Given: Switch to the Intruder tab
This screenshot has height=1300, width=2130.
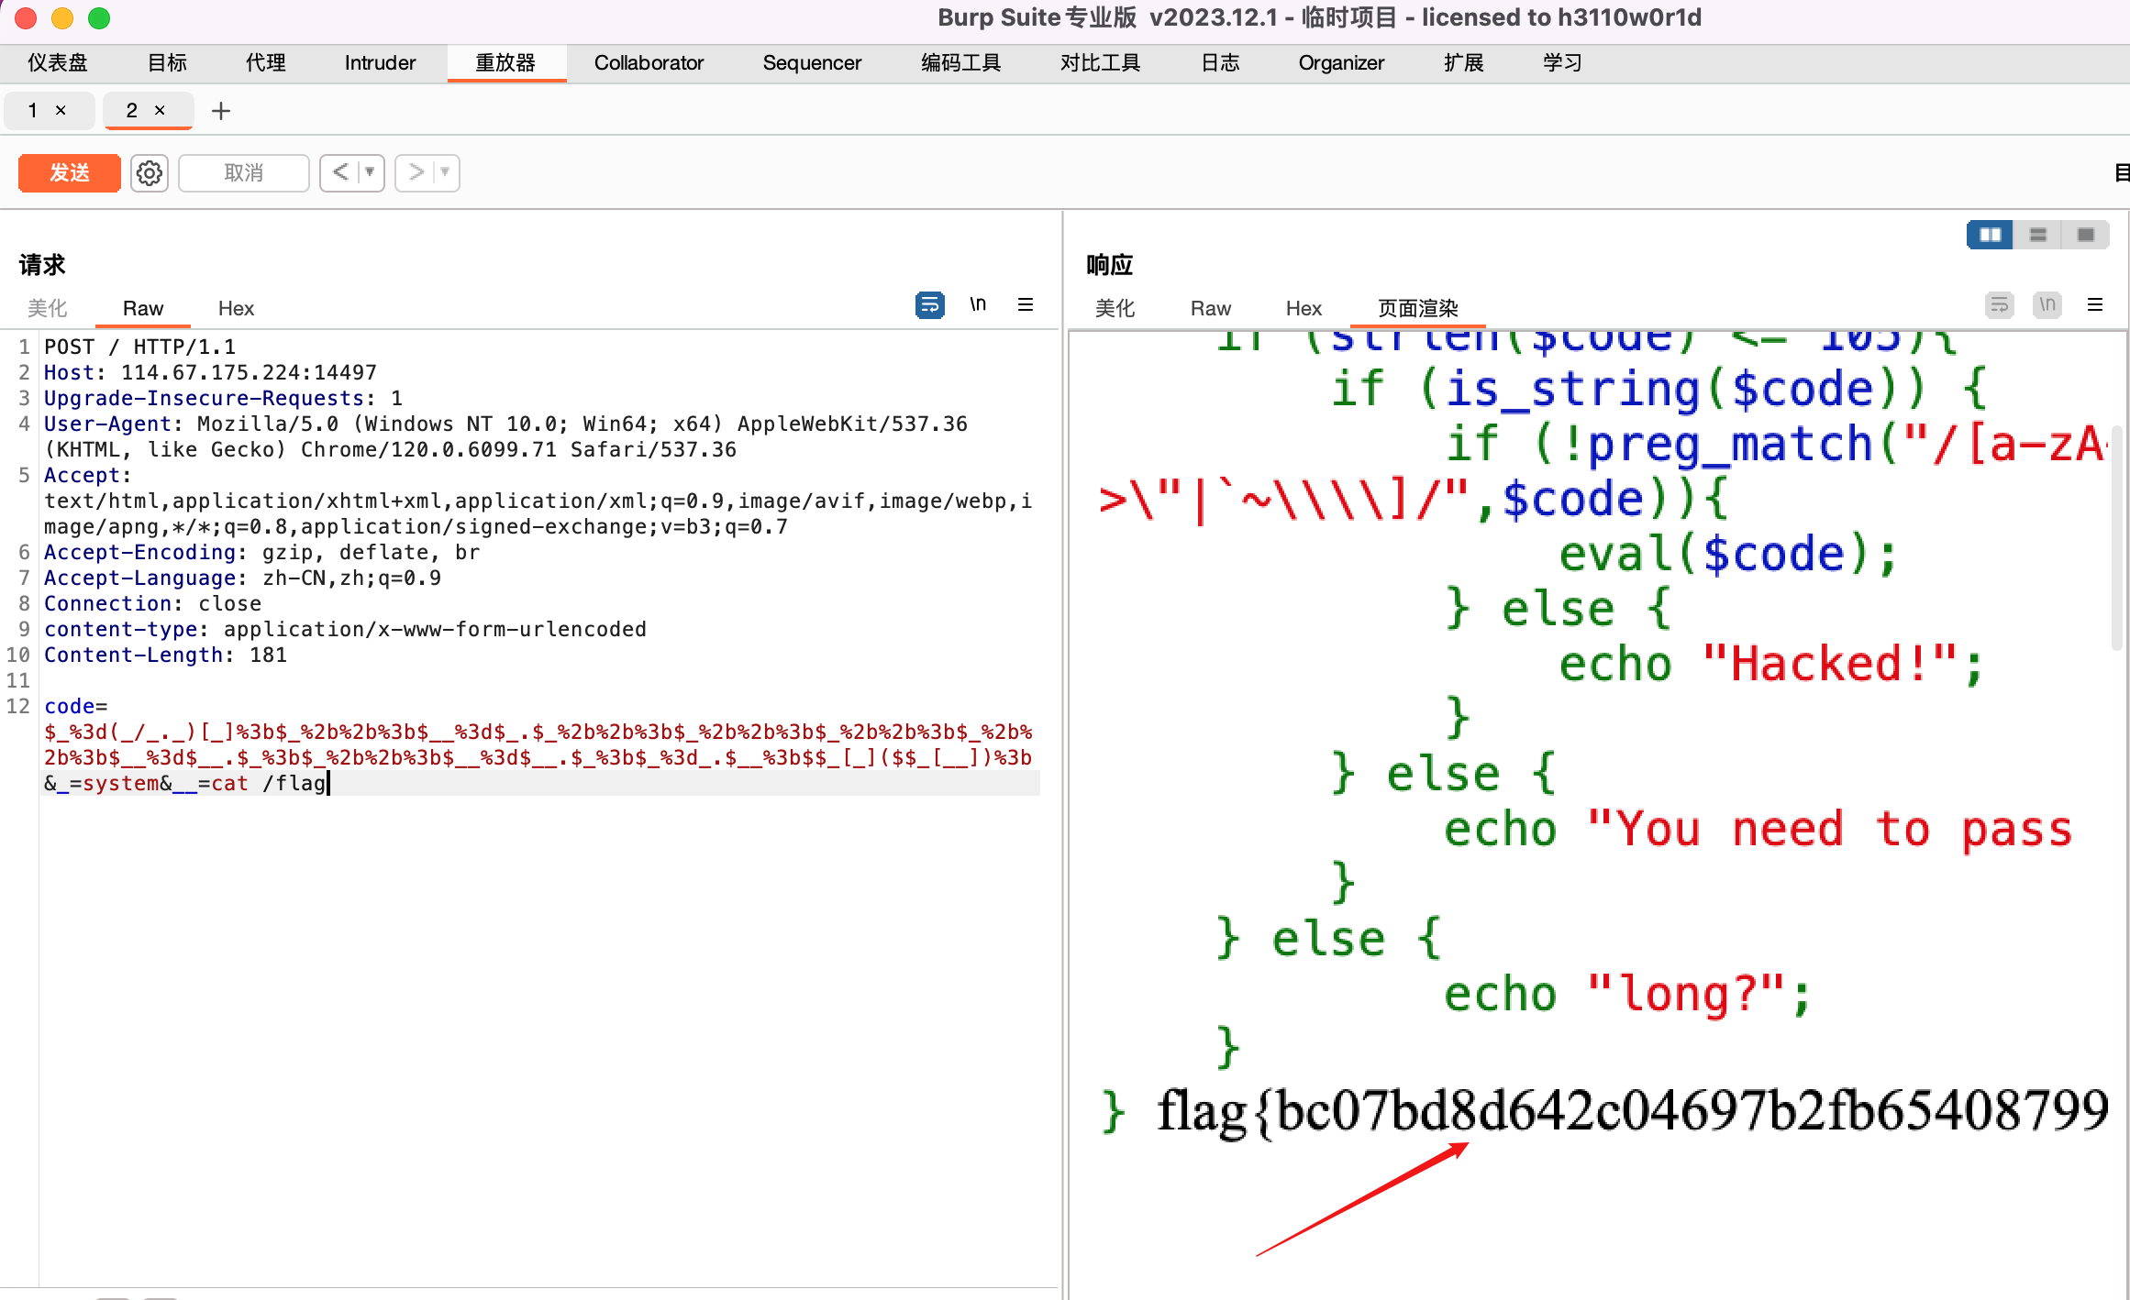Looking at the screenshot, I should point(378,62).
